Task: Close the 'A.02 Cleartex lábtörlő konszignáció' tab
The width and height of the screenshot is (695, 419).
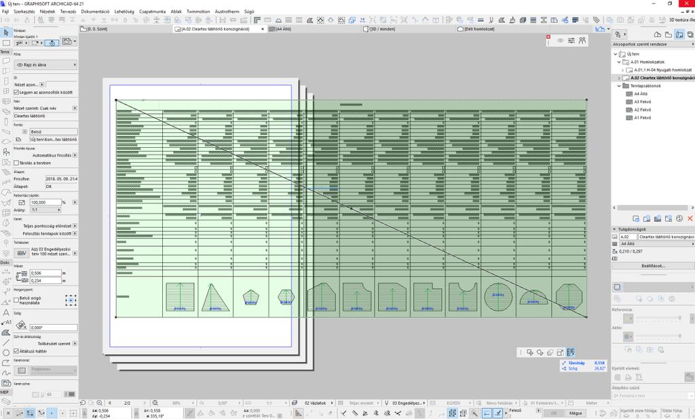Action: tap(263, 28)
